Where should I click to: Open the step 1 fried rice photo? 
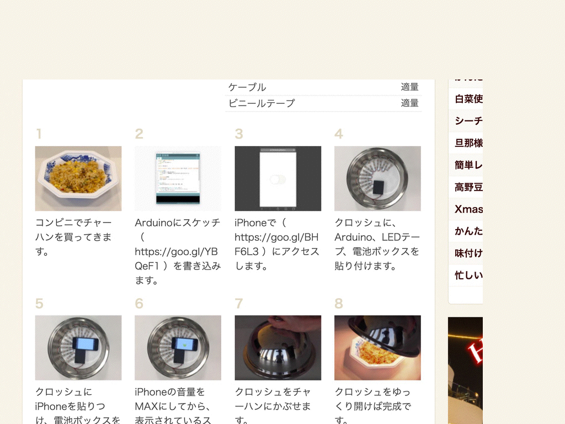(78, 178)
